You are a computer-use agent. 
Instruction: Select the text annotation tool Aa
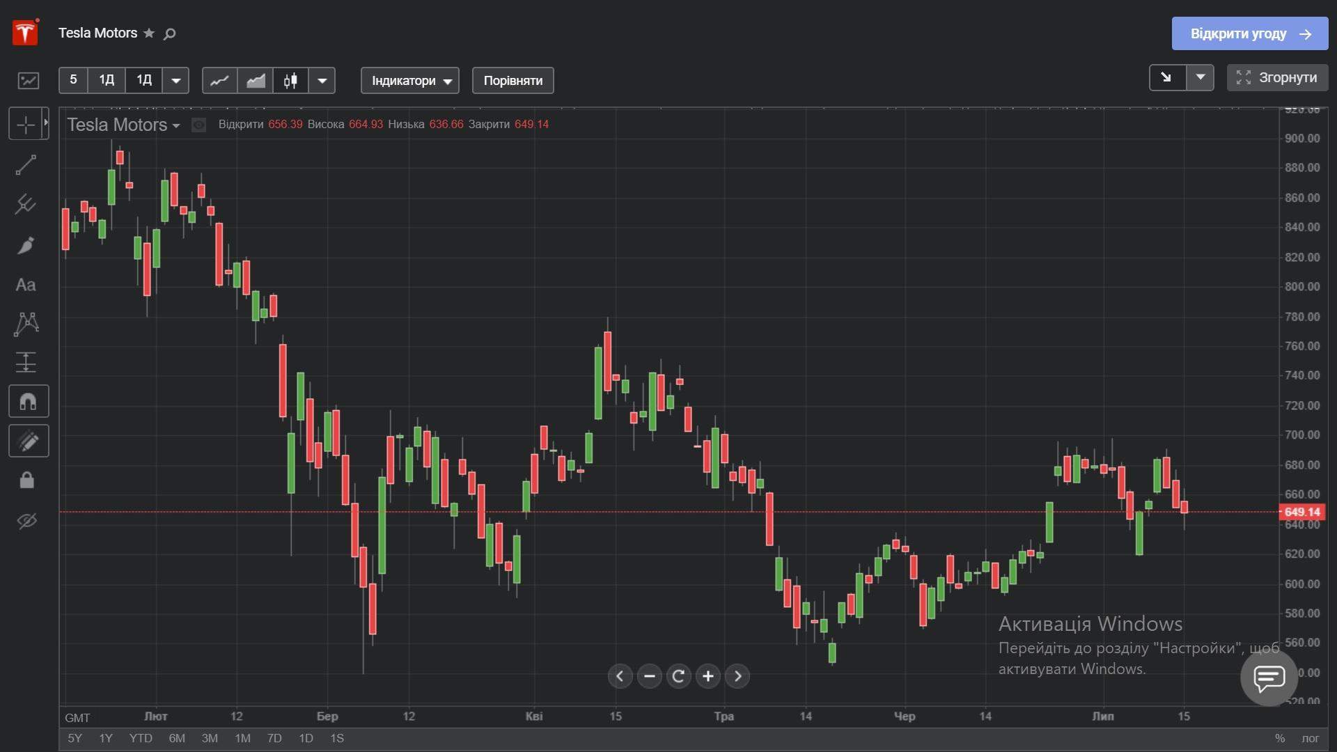(x=26, y=285)
